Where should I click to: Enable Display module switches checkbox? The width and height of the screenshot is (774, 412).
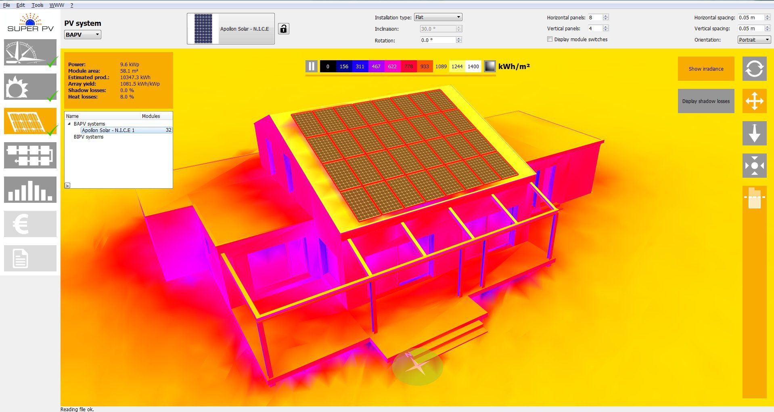click(550, 39)
